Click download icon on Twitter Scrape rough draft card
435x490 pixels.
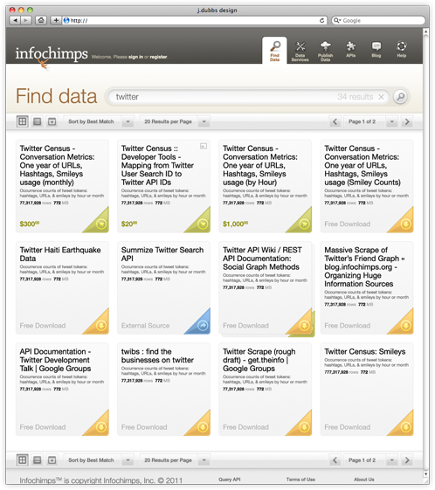point(304,427)
